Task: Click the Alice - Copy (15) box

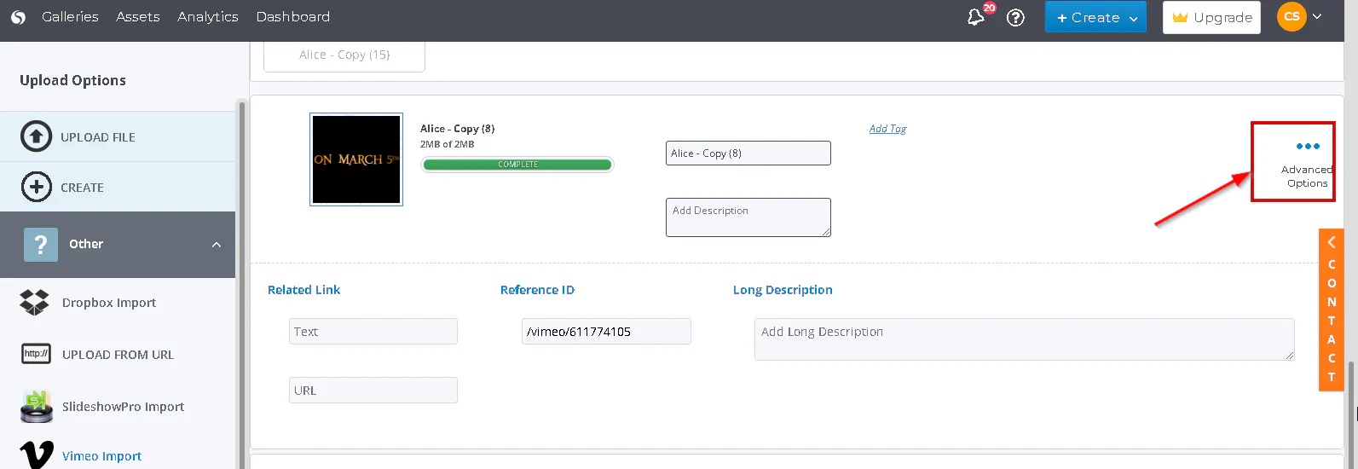Action: click(344, 55)
